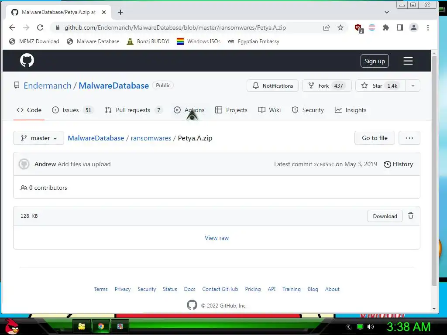This screenshot has height=335, width=447.
Task: Open the MalwareDatabase repository title link
Action: (114, 86)
